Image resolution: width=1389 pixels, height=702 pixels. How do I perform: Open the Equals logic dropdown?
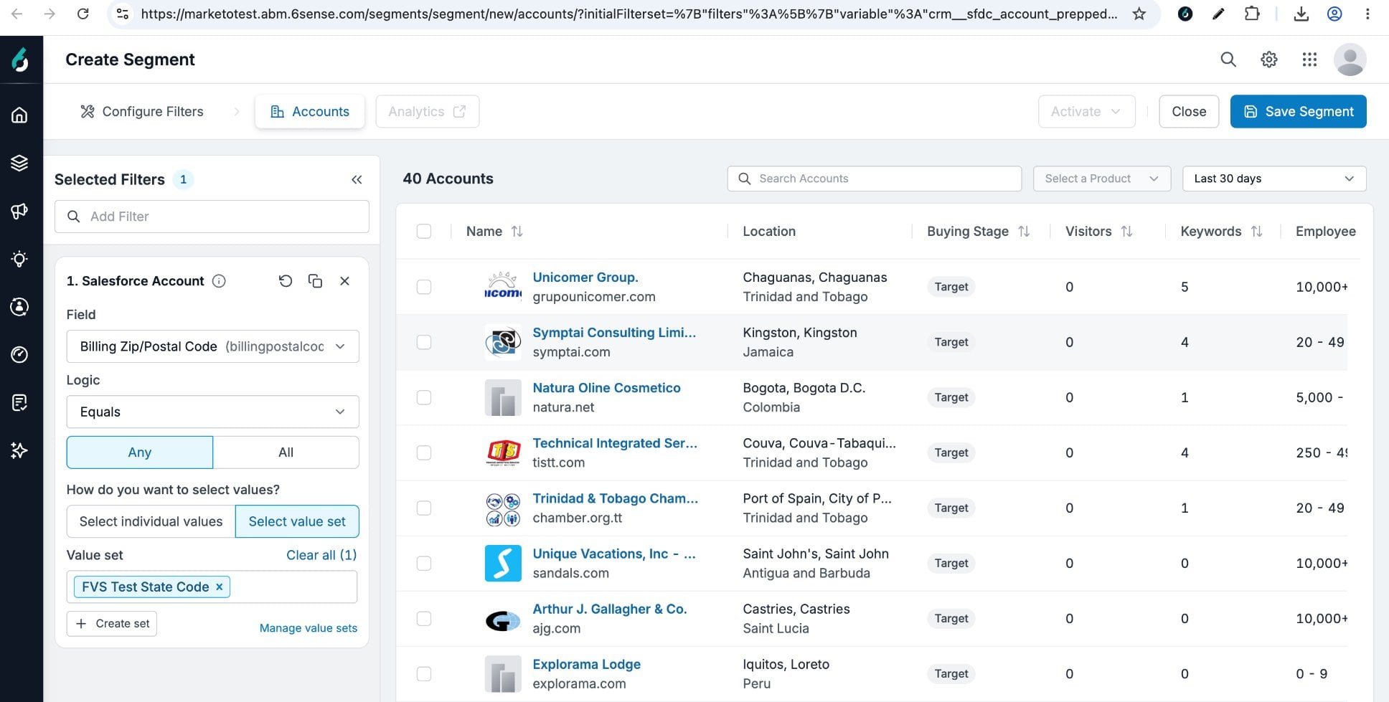point(212,412)
